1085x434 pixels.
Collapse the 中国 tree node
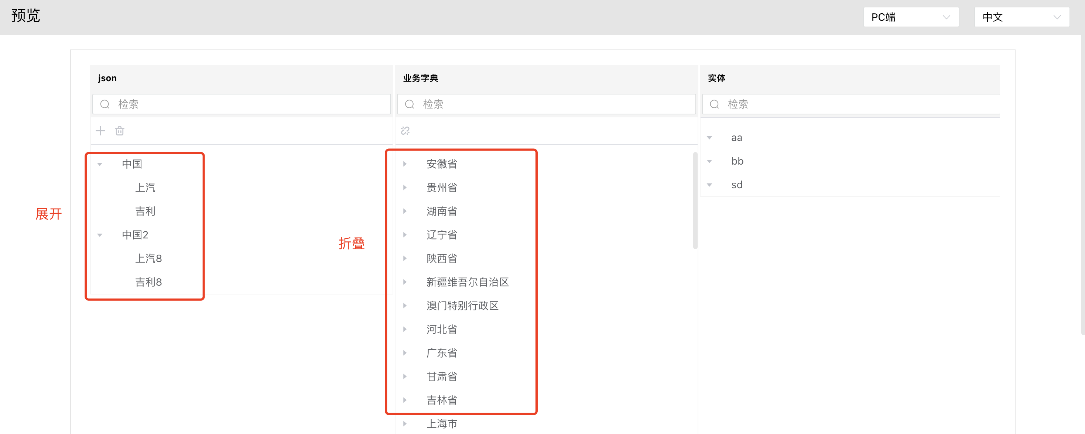(100, 164)
